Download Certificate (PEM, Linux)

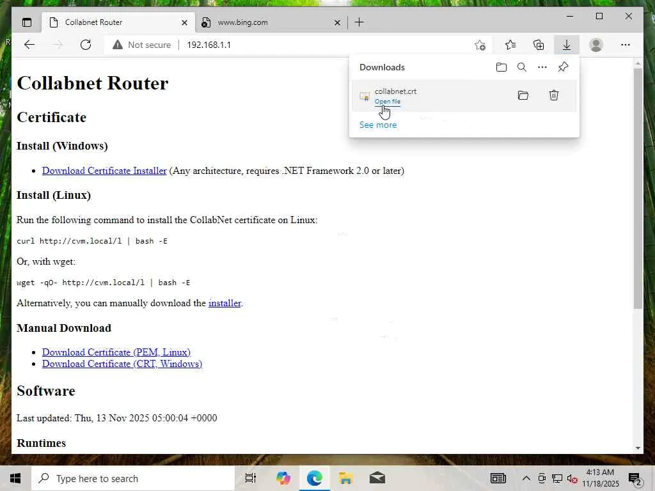[x=116, y=352]
